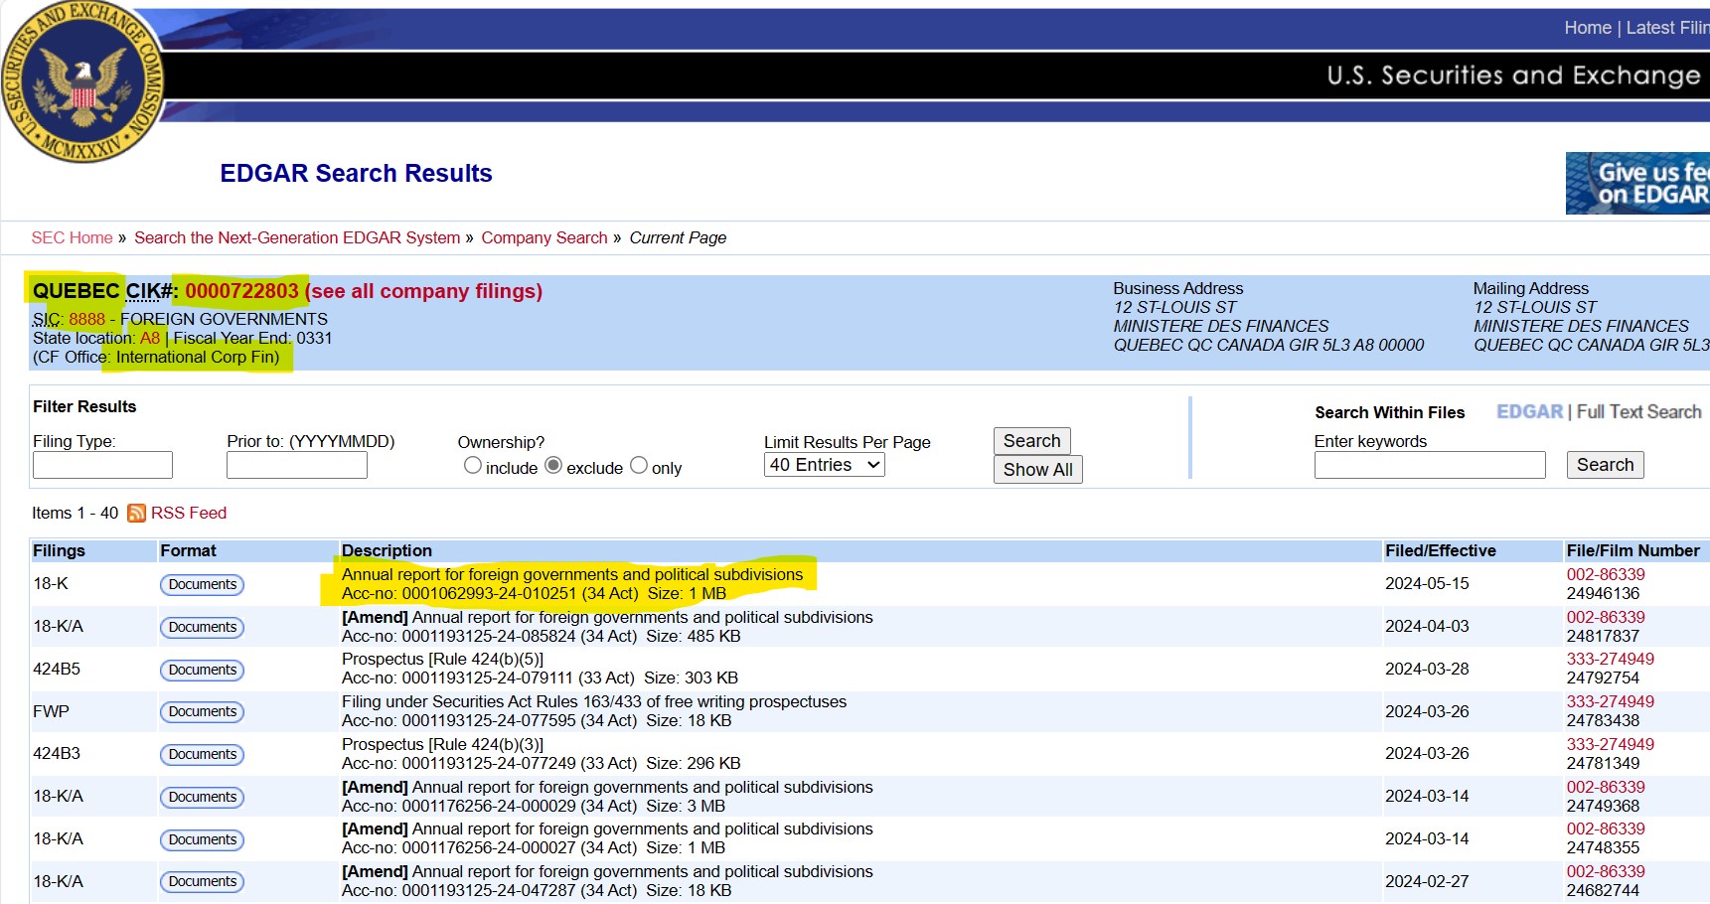Open Documents for 18-K filed 2024-05-15
The height and width of the screenshot is (904, 1710).
203,585
